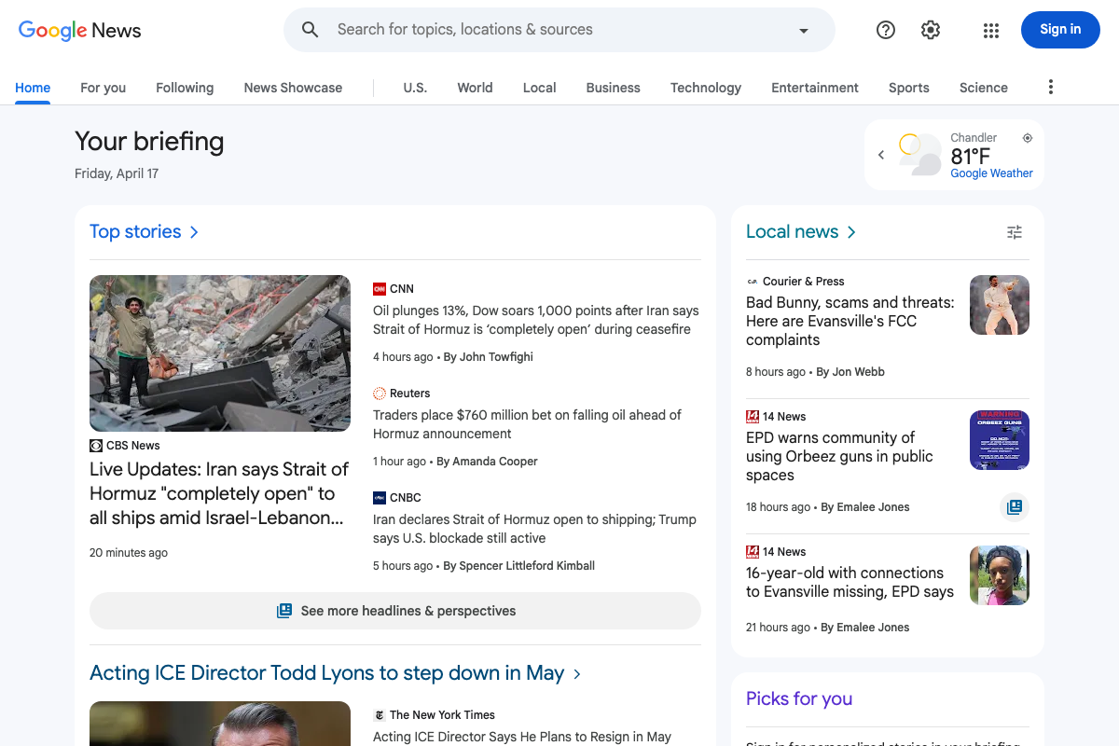This screenshot has height=746, width=1119.
Task: Open the Oil plunges 13% CNN article
Action: [536, 320]
